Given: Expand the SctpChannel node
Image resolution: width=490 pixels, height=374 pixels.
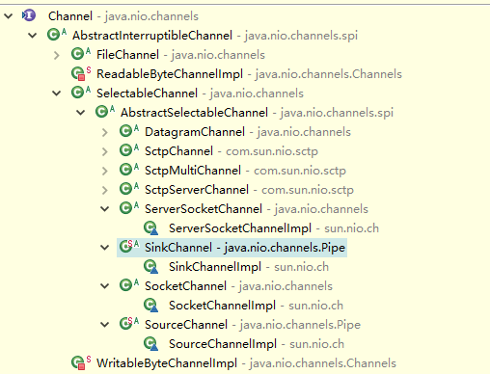Looking at the screenshot, I should click(x=105, y=151).
